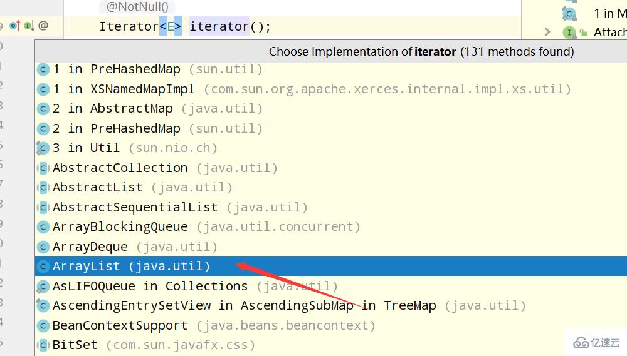
Task: Click the class icon beside ArrayDeque
Action: point(43,247)
